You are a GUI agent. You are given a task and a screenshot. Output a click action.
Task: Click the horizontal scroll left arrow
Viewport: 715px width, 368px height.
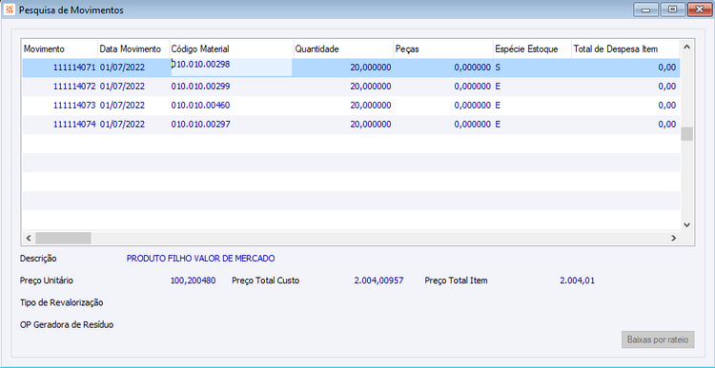pyautogui.click(x=29, y=238)
